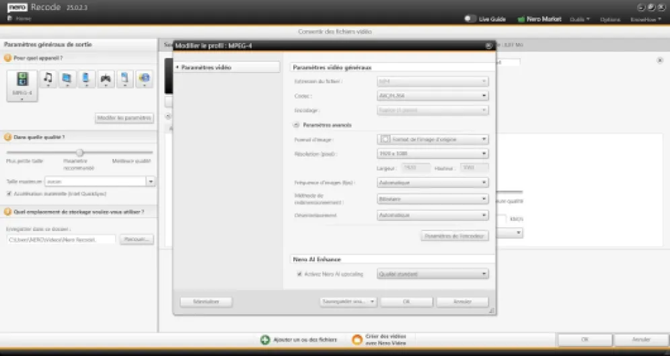The height and width of the screenshot is (356, 670).
Task: Toggle the Live Guide switch
Action: tap(470, 19)
